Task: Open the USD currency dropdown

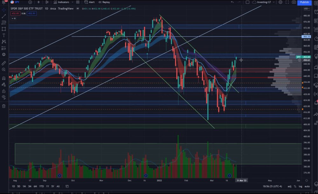Action: point(307,9)
